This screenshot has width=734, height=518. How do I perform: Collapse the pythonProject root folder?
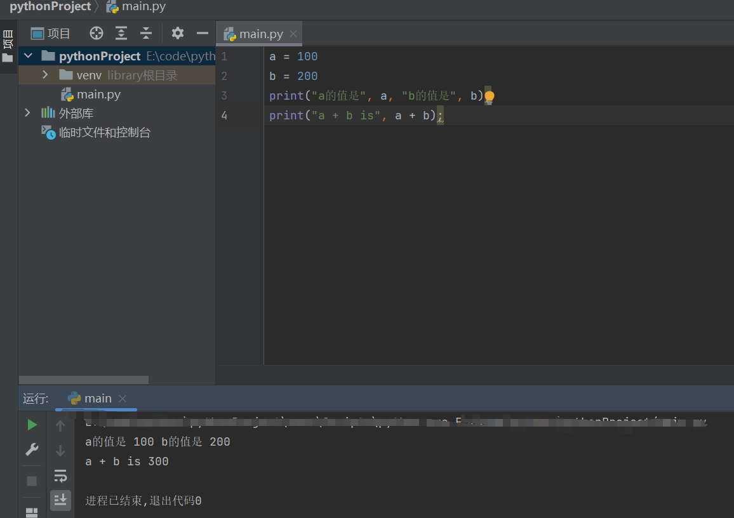point(28,56)
